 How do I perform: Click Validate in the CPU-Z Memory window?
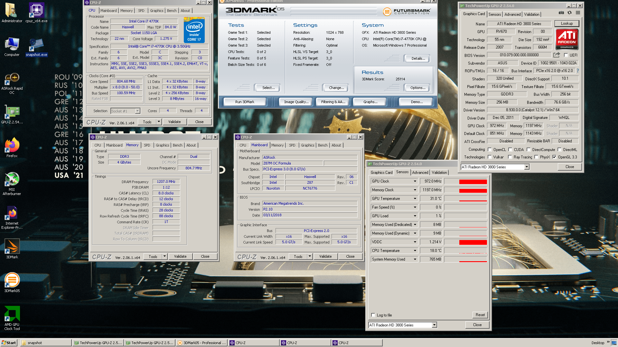coord(180,256)
